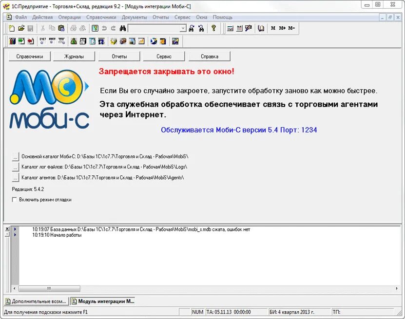Image resolution: width=405 pixels, height=319 pixels.
Task: Click the colored books icon
Action: point(12,41)
